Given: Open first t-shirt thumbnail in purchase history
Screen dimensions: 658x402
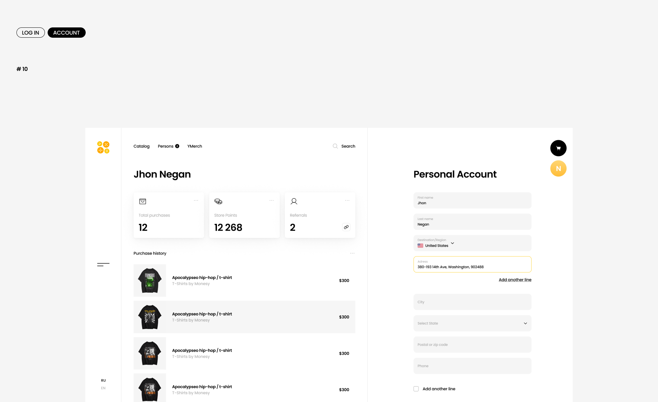Looking at the screenshot, I should 150,280.
